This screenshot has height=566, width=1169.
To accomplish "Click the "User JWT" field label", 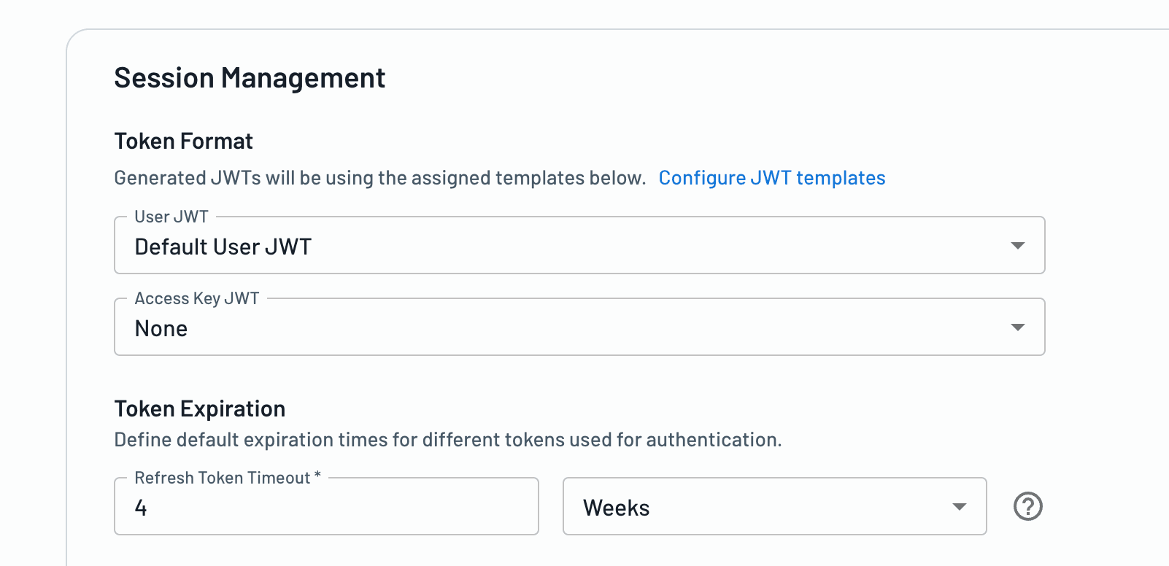I will point(171,217).
